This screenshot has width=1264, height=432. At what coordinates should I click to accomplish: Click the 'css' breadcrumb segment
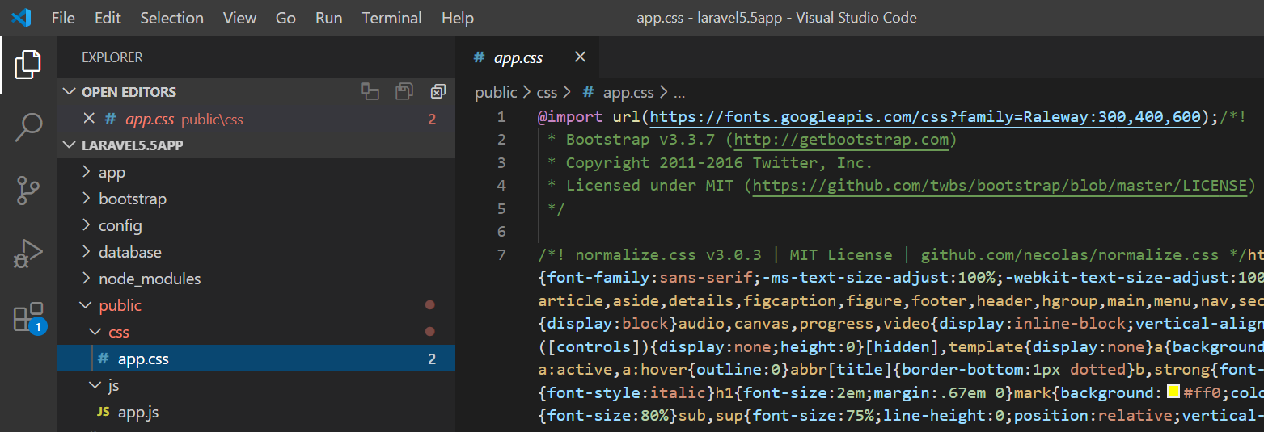(x=547, y=93)
